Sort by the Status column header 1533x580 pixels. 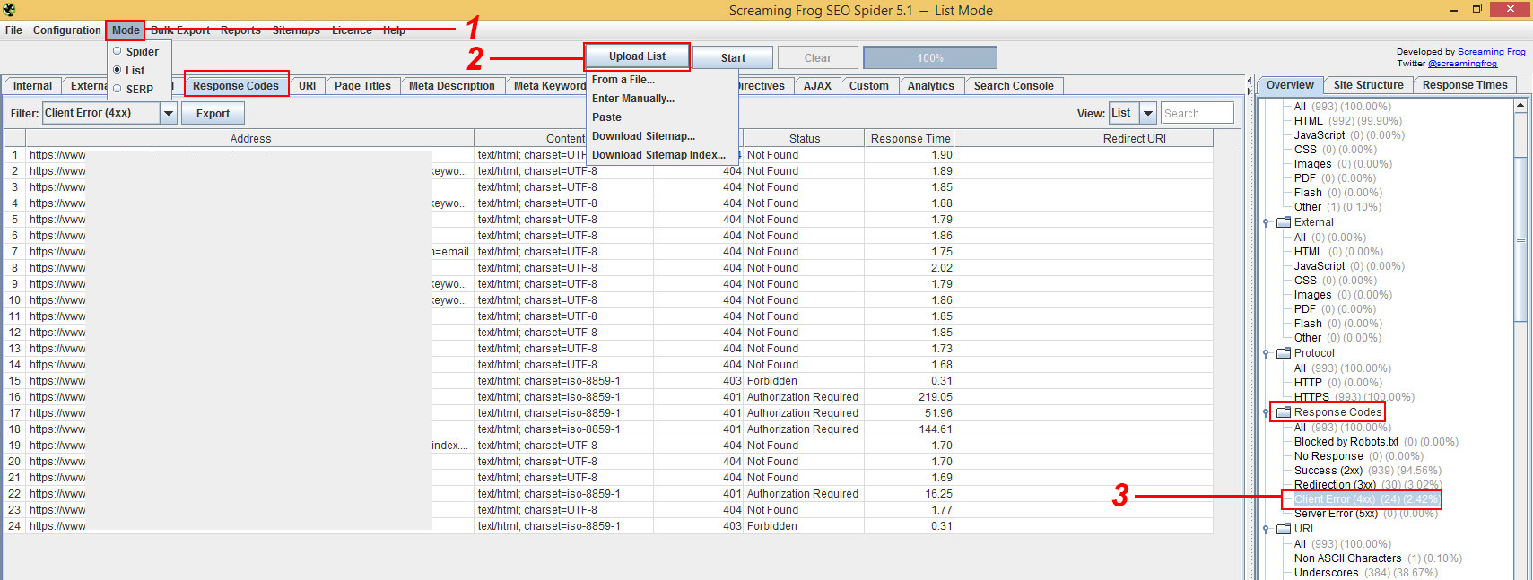point(805,139)
